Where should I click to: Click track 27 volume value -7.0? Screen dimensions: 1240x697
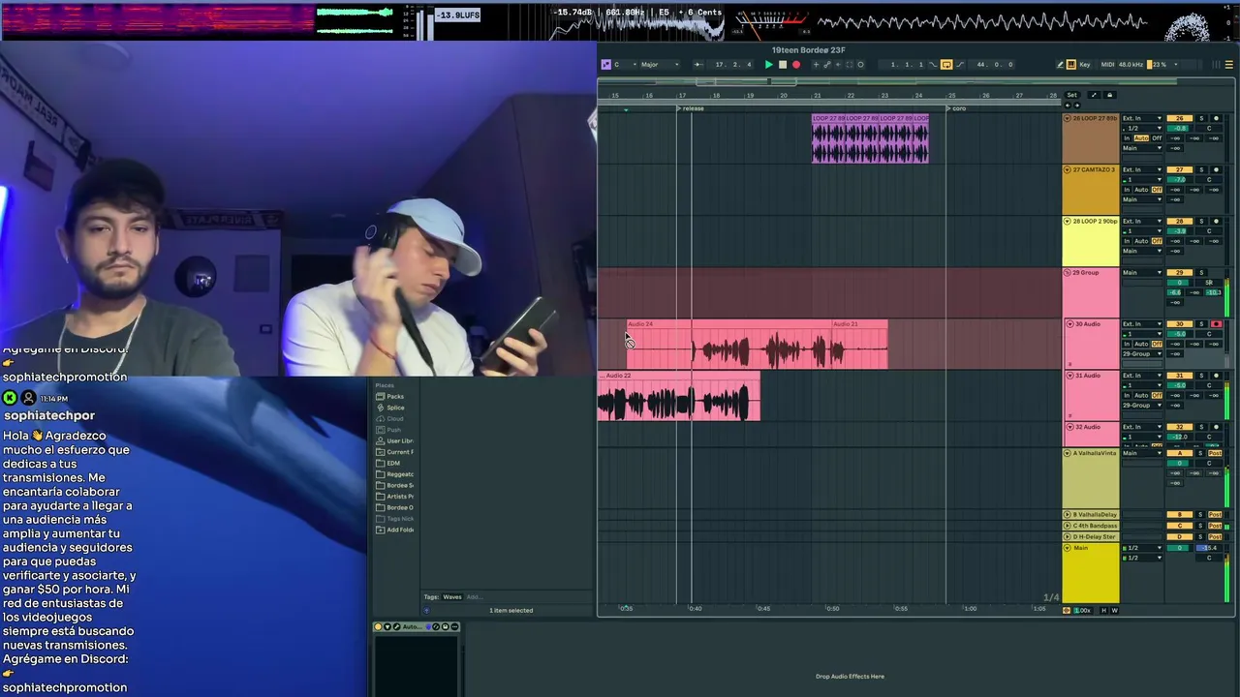click(x=1180, y=179)
